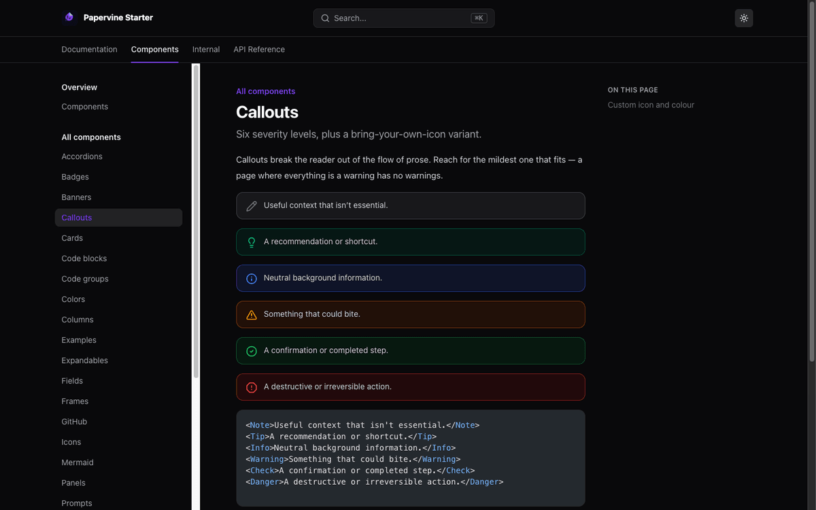Viewport: 816px width, 510px height.
Task: Click the ⌘K shortcut badge
Action: click(479, 18)
